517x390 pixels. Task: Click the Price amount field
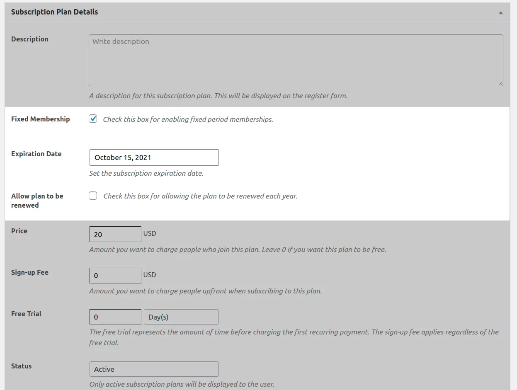coord(115,234)
